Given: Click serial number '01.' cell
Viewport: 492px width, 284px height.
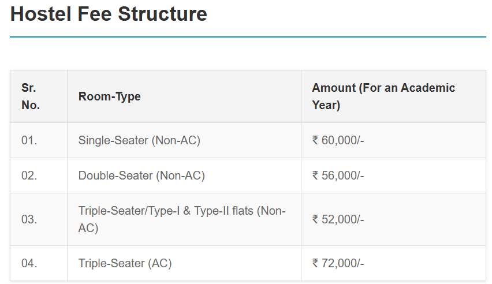Looking at the screenshot, I should coord(29,140).
